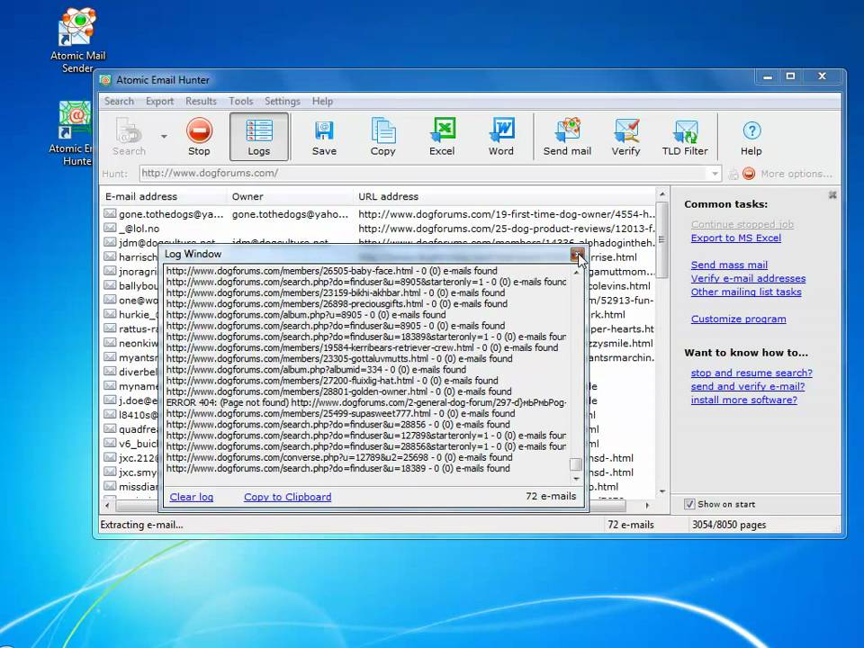Open the Export menu
864x648 pixels.
160,102
